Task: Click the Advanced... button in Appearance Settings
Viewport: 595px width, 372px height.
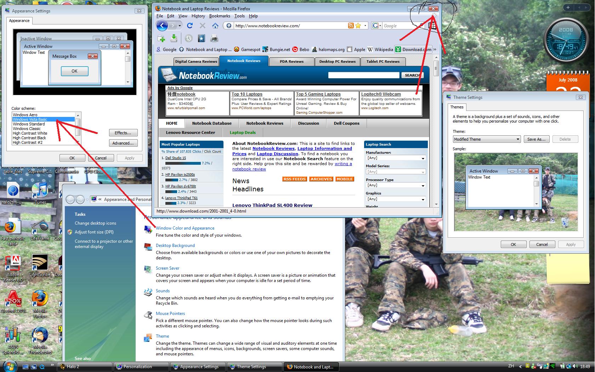Action: [x=123, y=143]
